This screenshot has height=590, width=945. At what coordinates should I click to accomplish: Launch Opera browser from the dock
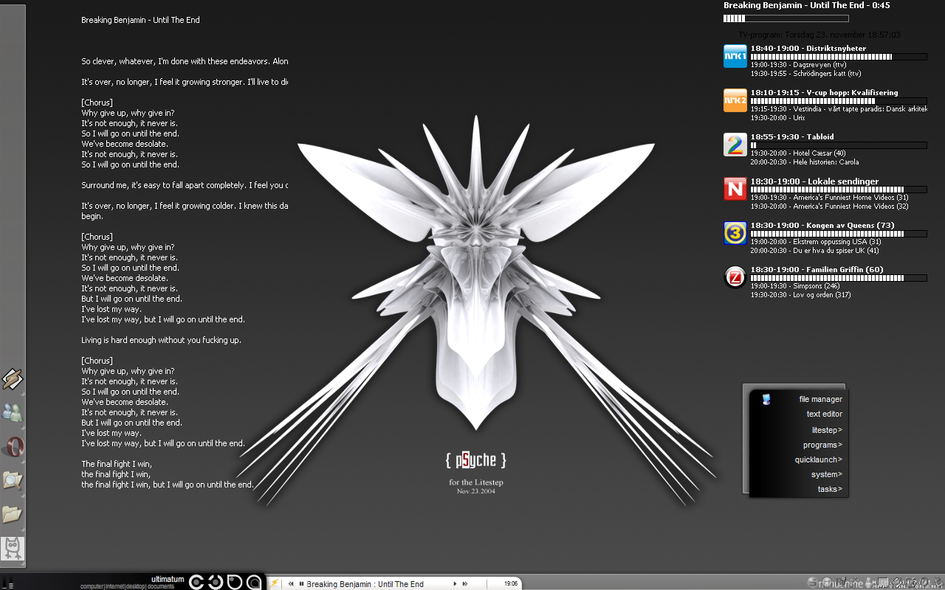pos(13,447)
